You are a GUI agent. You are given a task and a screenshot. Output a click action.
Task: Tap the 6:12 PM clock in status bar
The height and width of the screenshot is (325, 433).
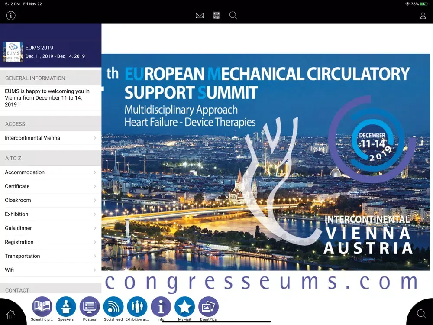tap(13, 4)
